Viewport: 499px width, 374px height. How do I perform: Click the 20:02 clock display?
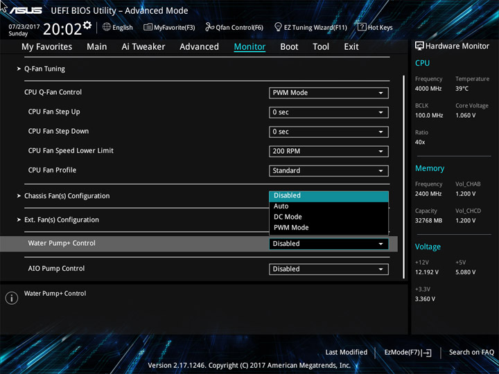(x=62, y=29)
